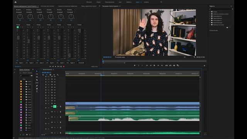Mark In point in Program monitor

139,65
